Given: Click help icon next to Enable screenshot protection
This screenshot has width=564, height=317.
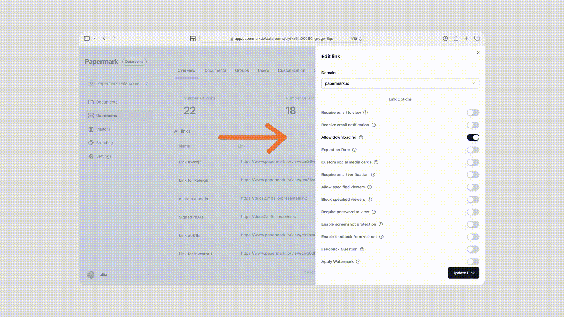Looking at the screenshot, I should (381, 224).
